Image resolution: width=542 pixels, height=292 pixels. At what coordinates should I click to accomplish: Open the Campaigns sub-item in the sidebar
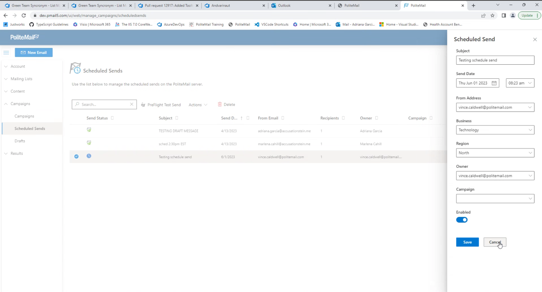pos(24,116)
